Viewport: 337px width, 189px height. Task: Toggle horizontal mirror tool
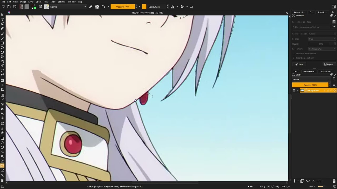click(x=173, y=7)
